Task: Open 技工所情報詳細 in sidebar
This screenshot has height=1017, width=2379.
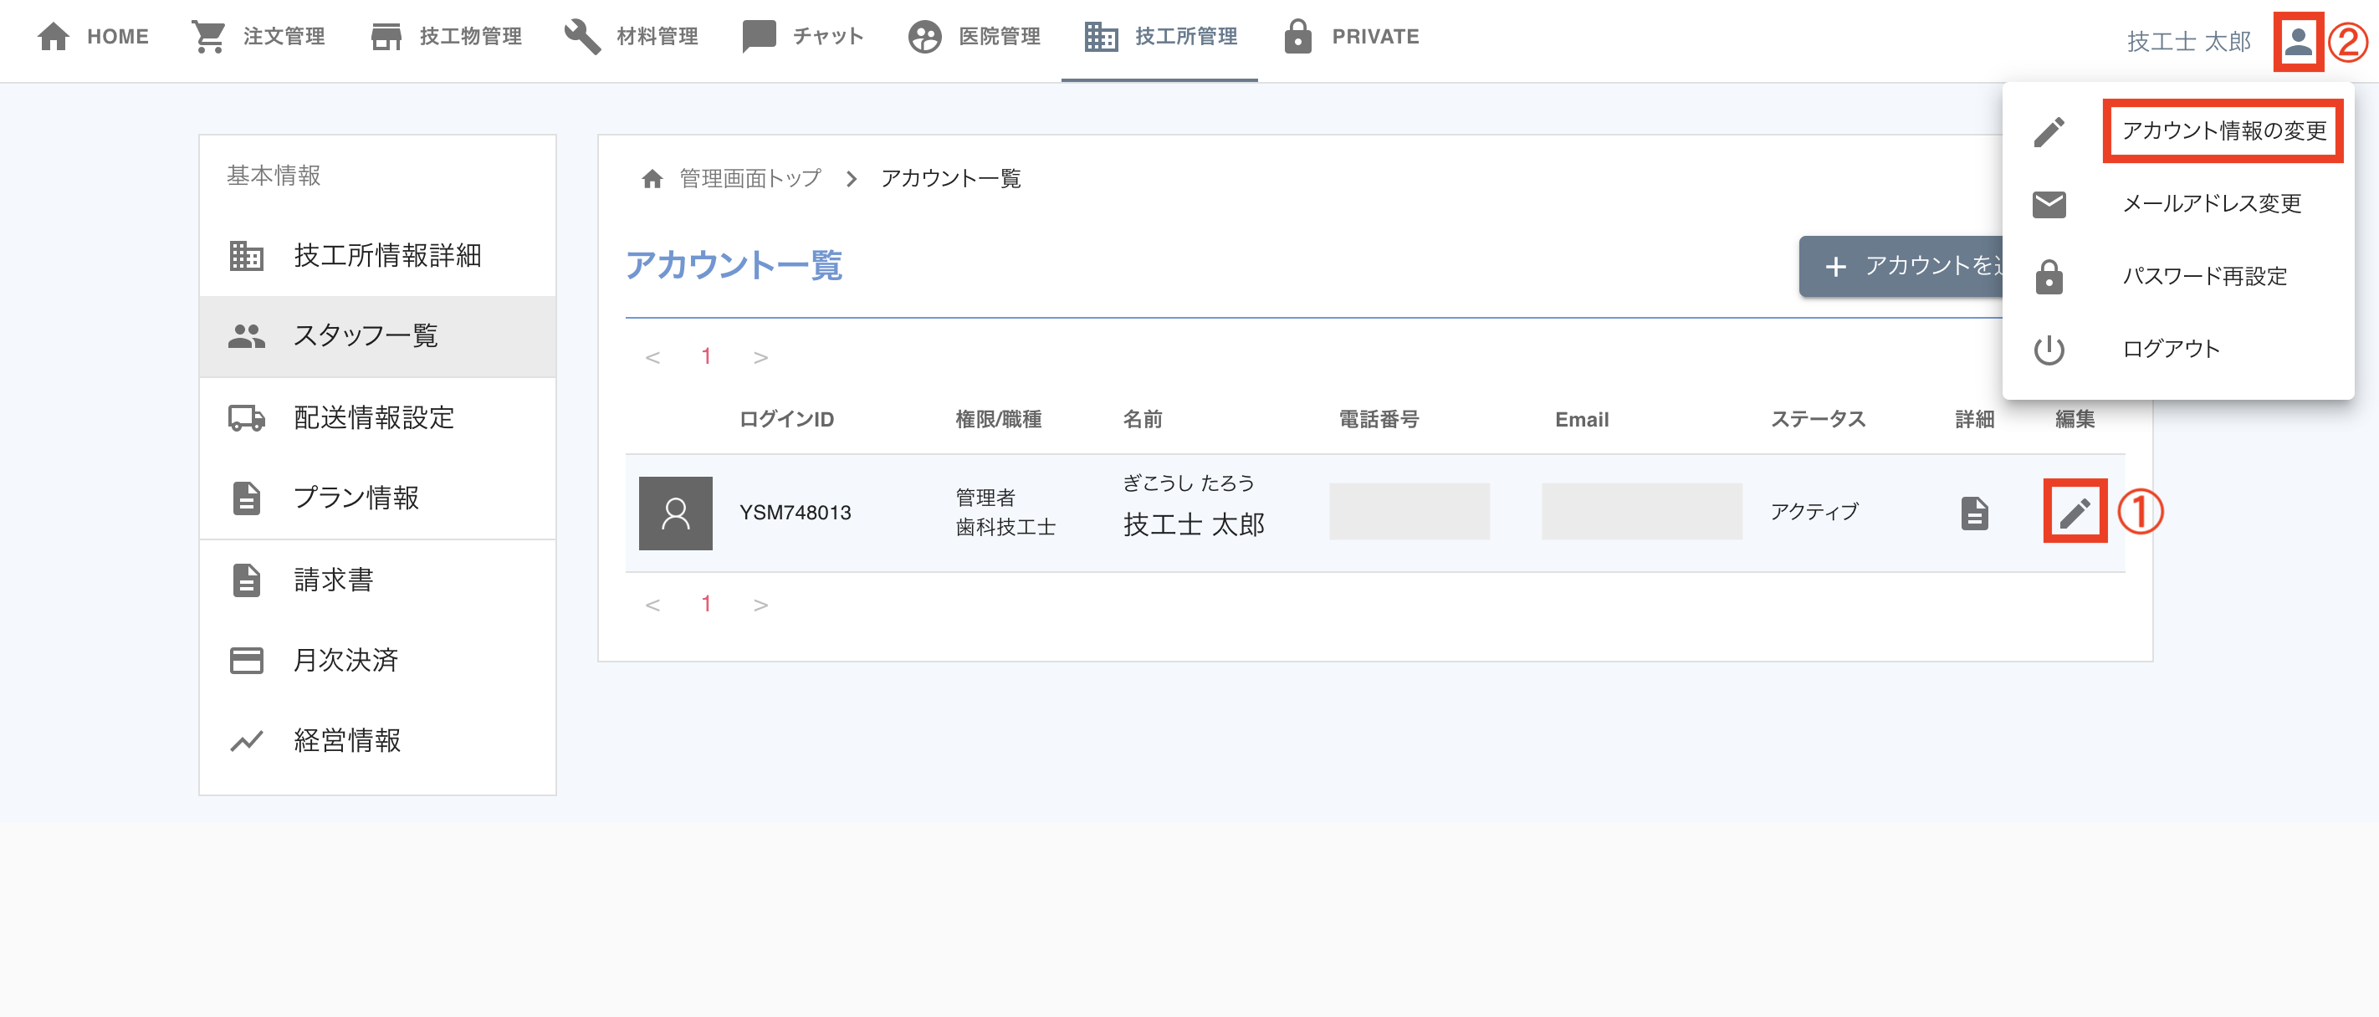Action: tap(386, 256)
